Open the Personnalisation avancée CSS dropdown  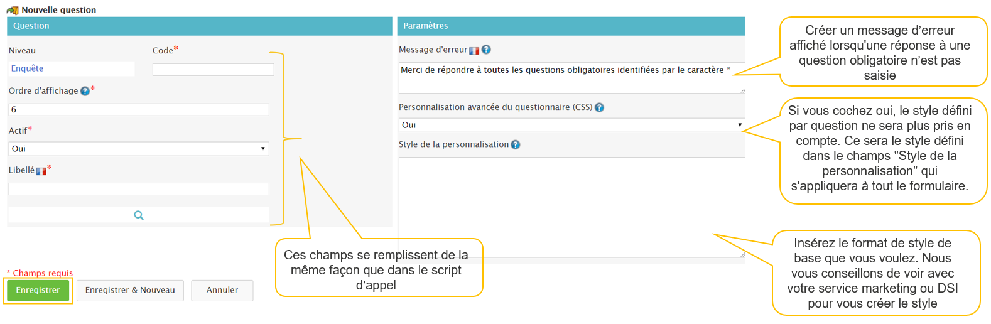tap(570, 125)
